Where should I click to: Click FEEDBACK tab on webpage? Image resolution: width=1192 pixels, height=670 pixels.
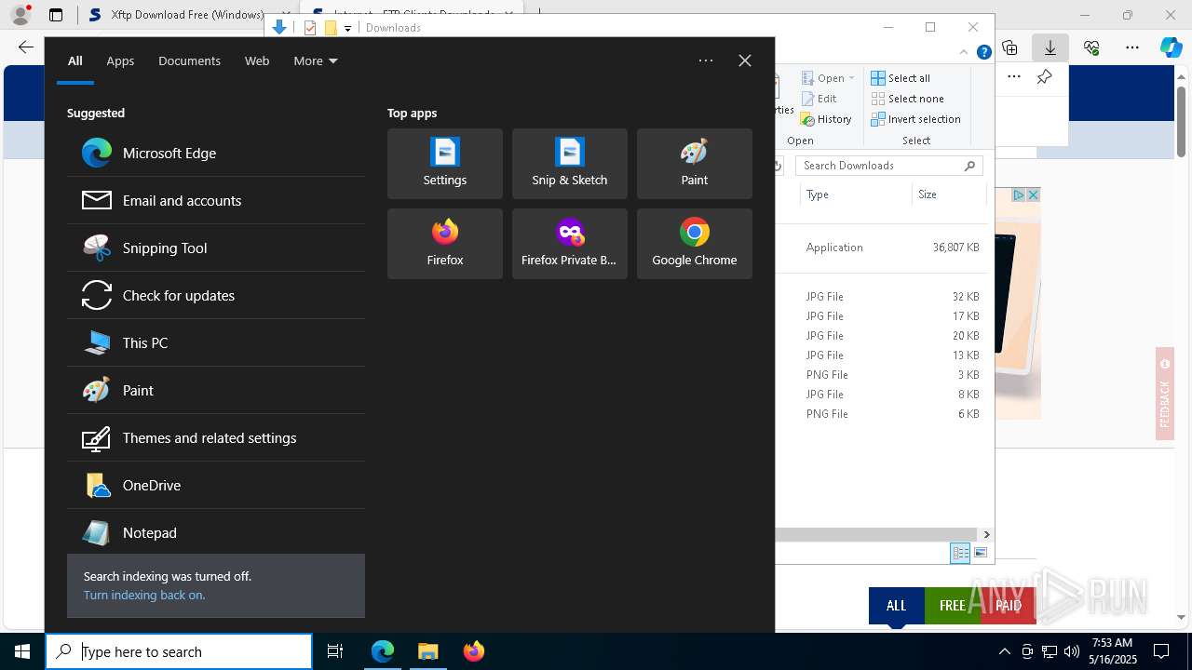(1164, 394)
